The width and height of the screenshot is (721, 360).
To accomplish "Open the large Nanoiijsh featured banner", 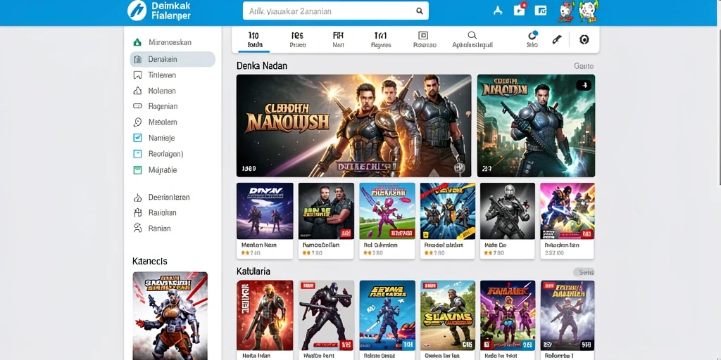I will coord(353,126).
